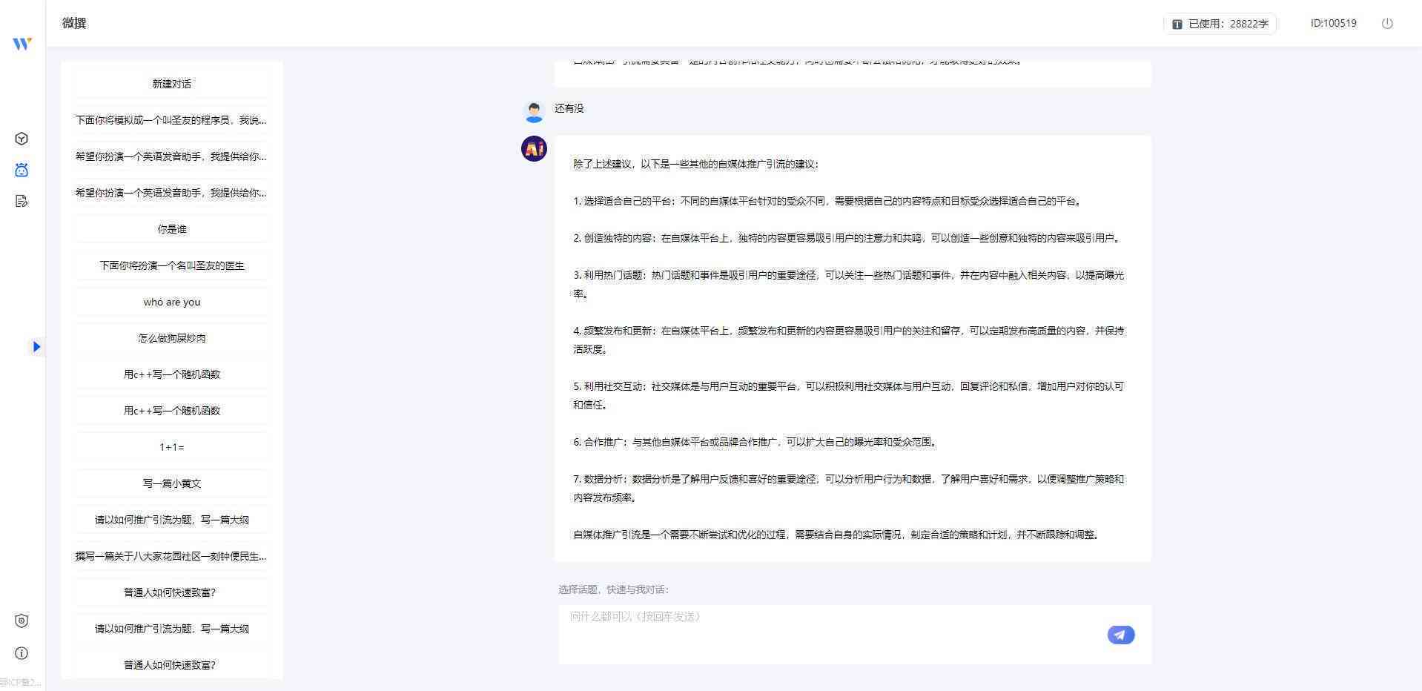Open the 普通人如何快速致富? chat history
The width and height of the screenshot is (1422, 691).
pyautogui.click(x=171, y=592)
